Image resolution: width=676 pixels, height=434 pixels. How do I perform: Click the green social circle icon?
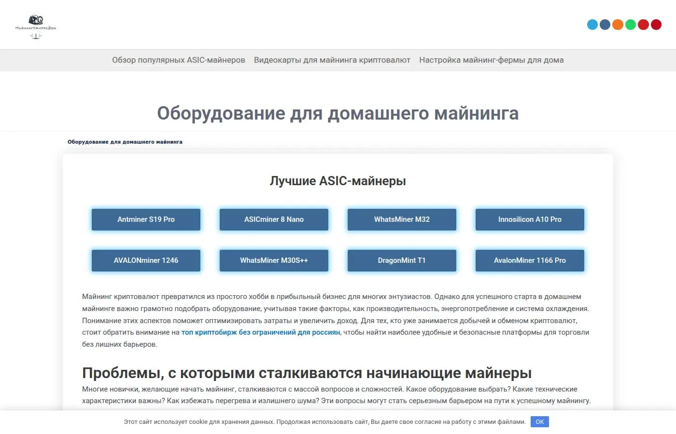631,25
